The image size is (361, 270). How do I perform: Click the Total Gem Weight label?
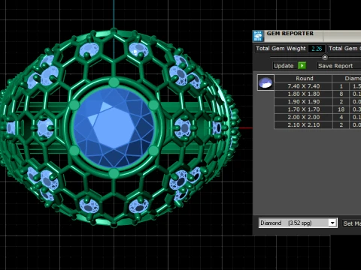pos(281,49)
